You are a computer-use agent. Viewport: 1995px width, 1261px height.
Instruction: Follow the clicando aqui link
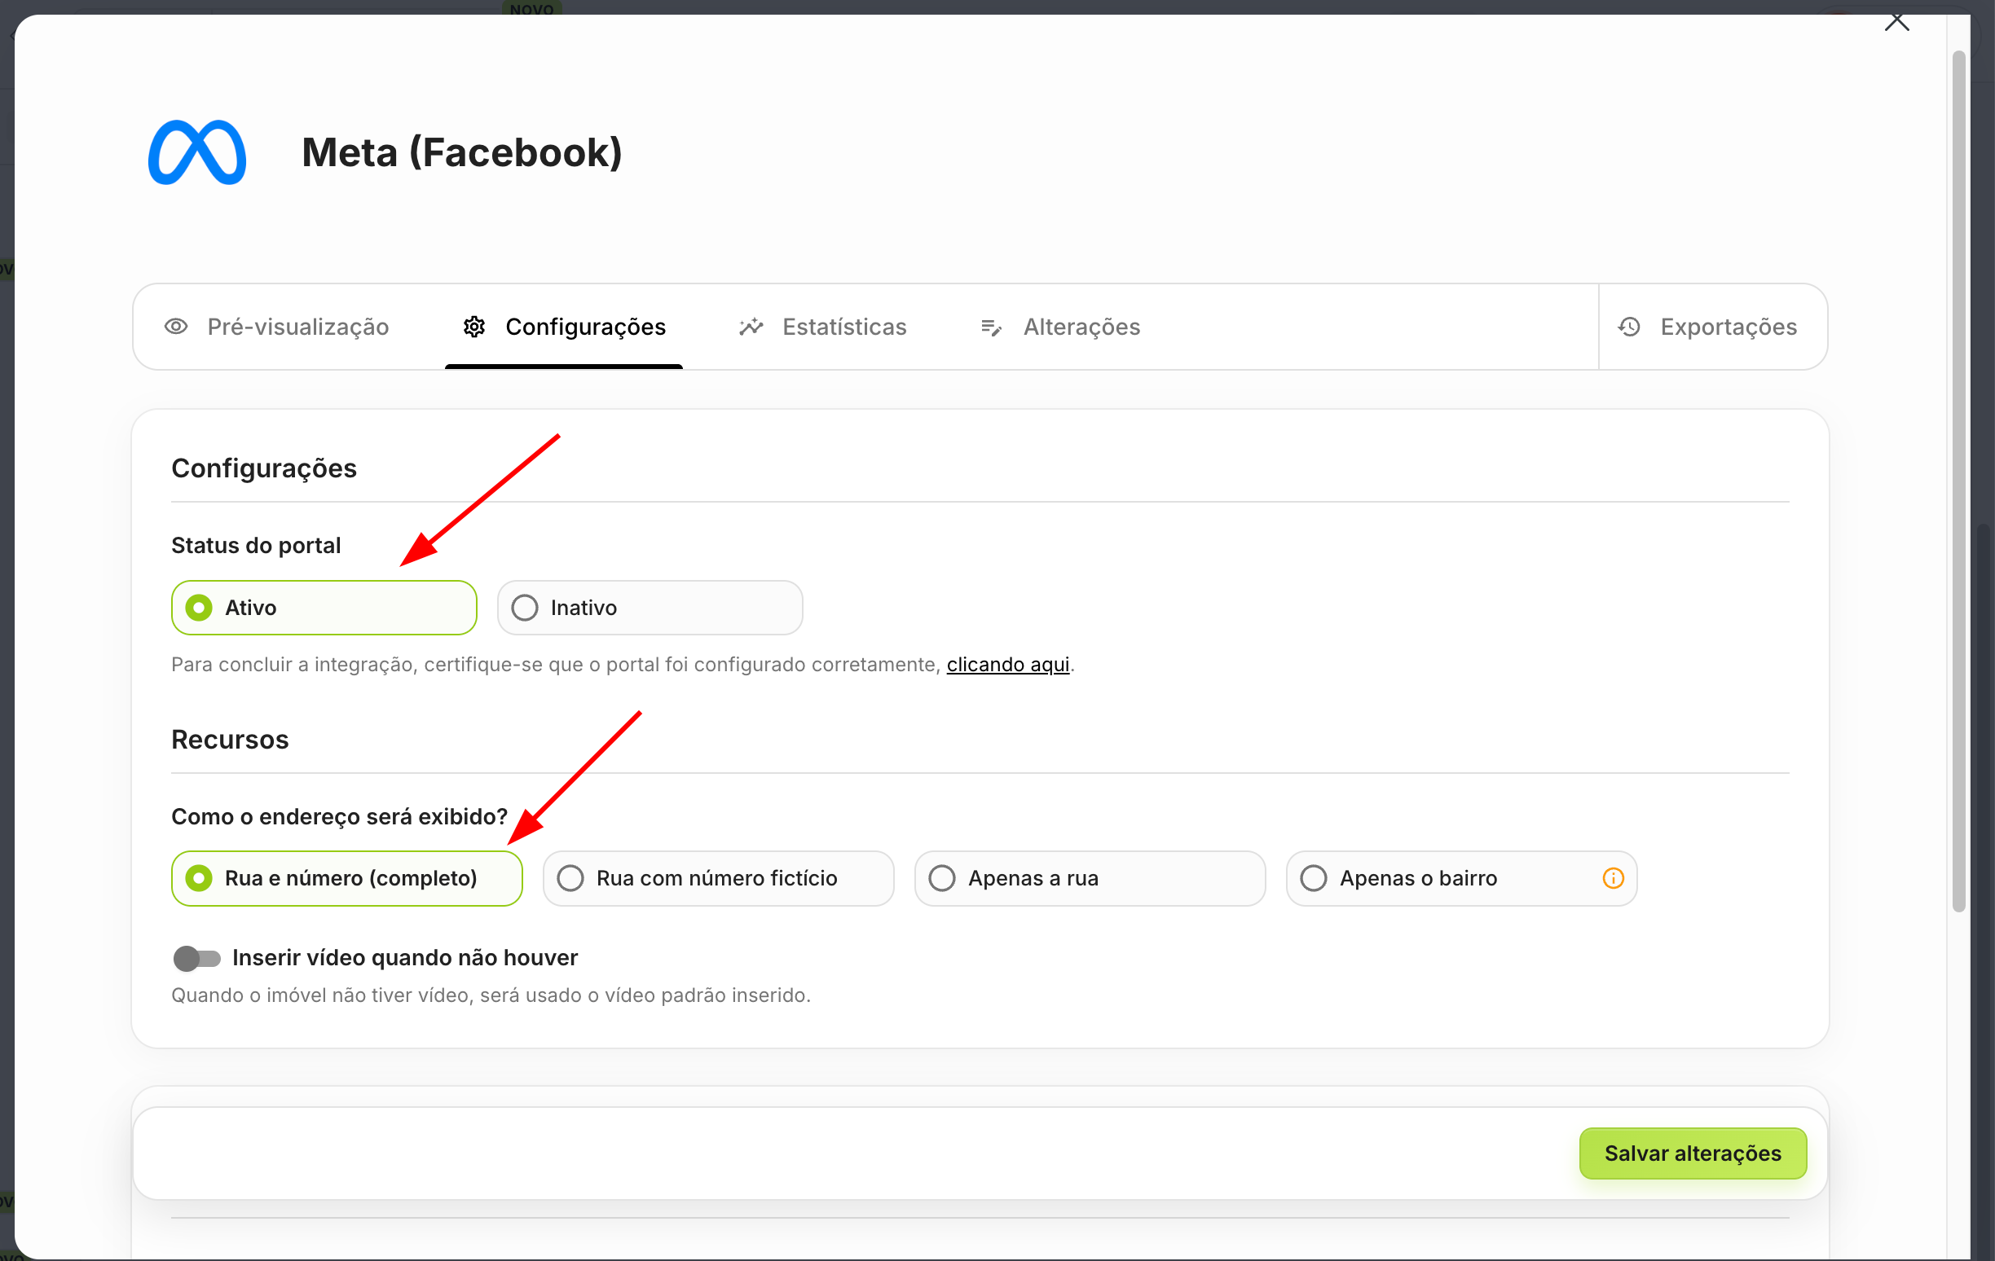1007,664
